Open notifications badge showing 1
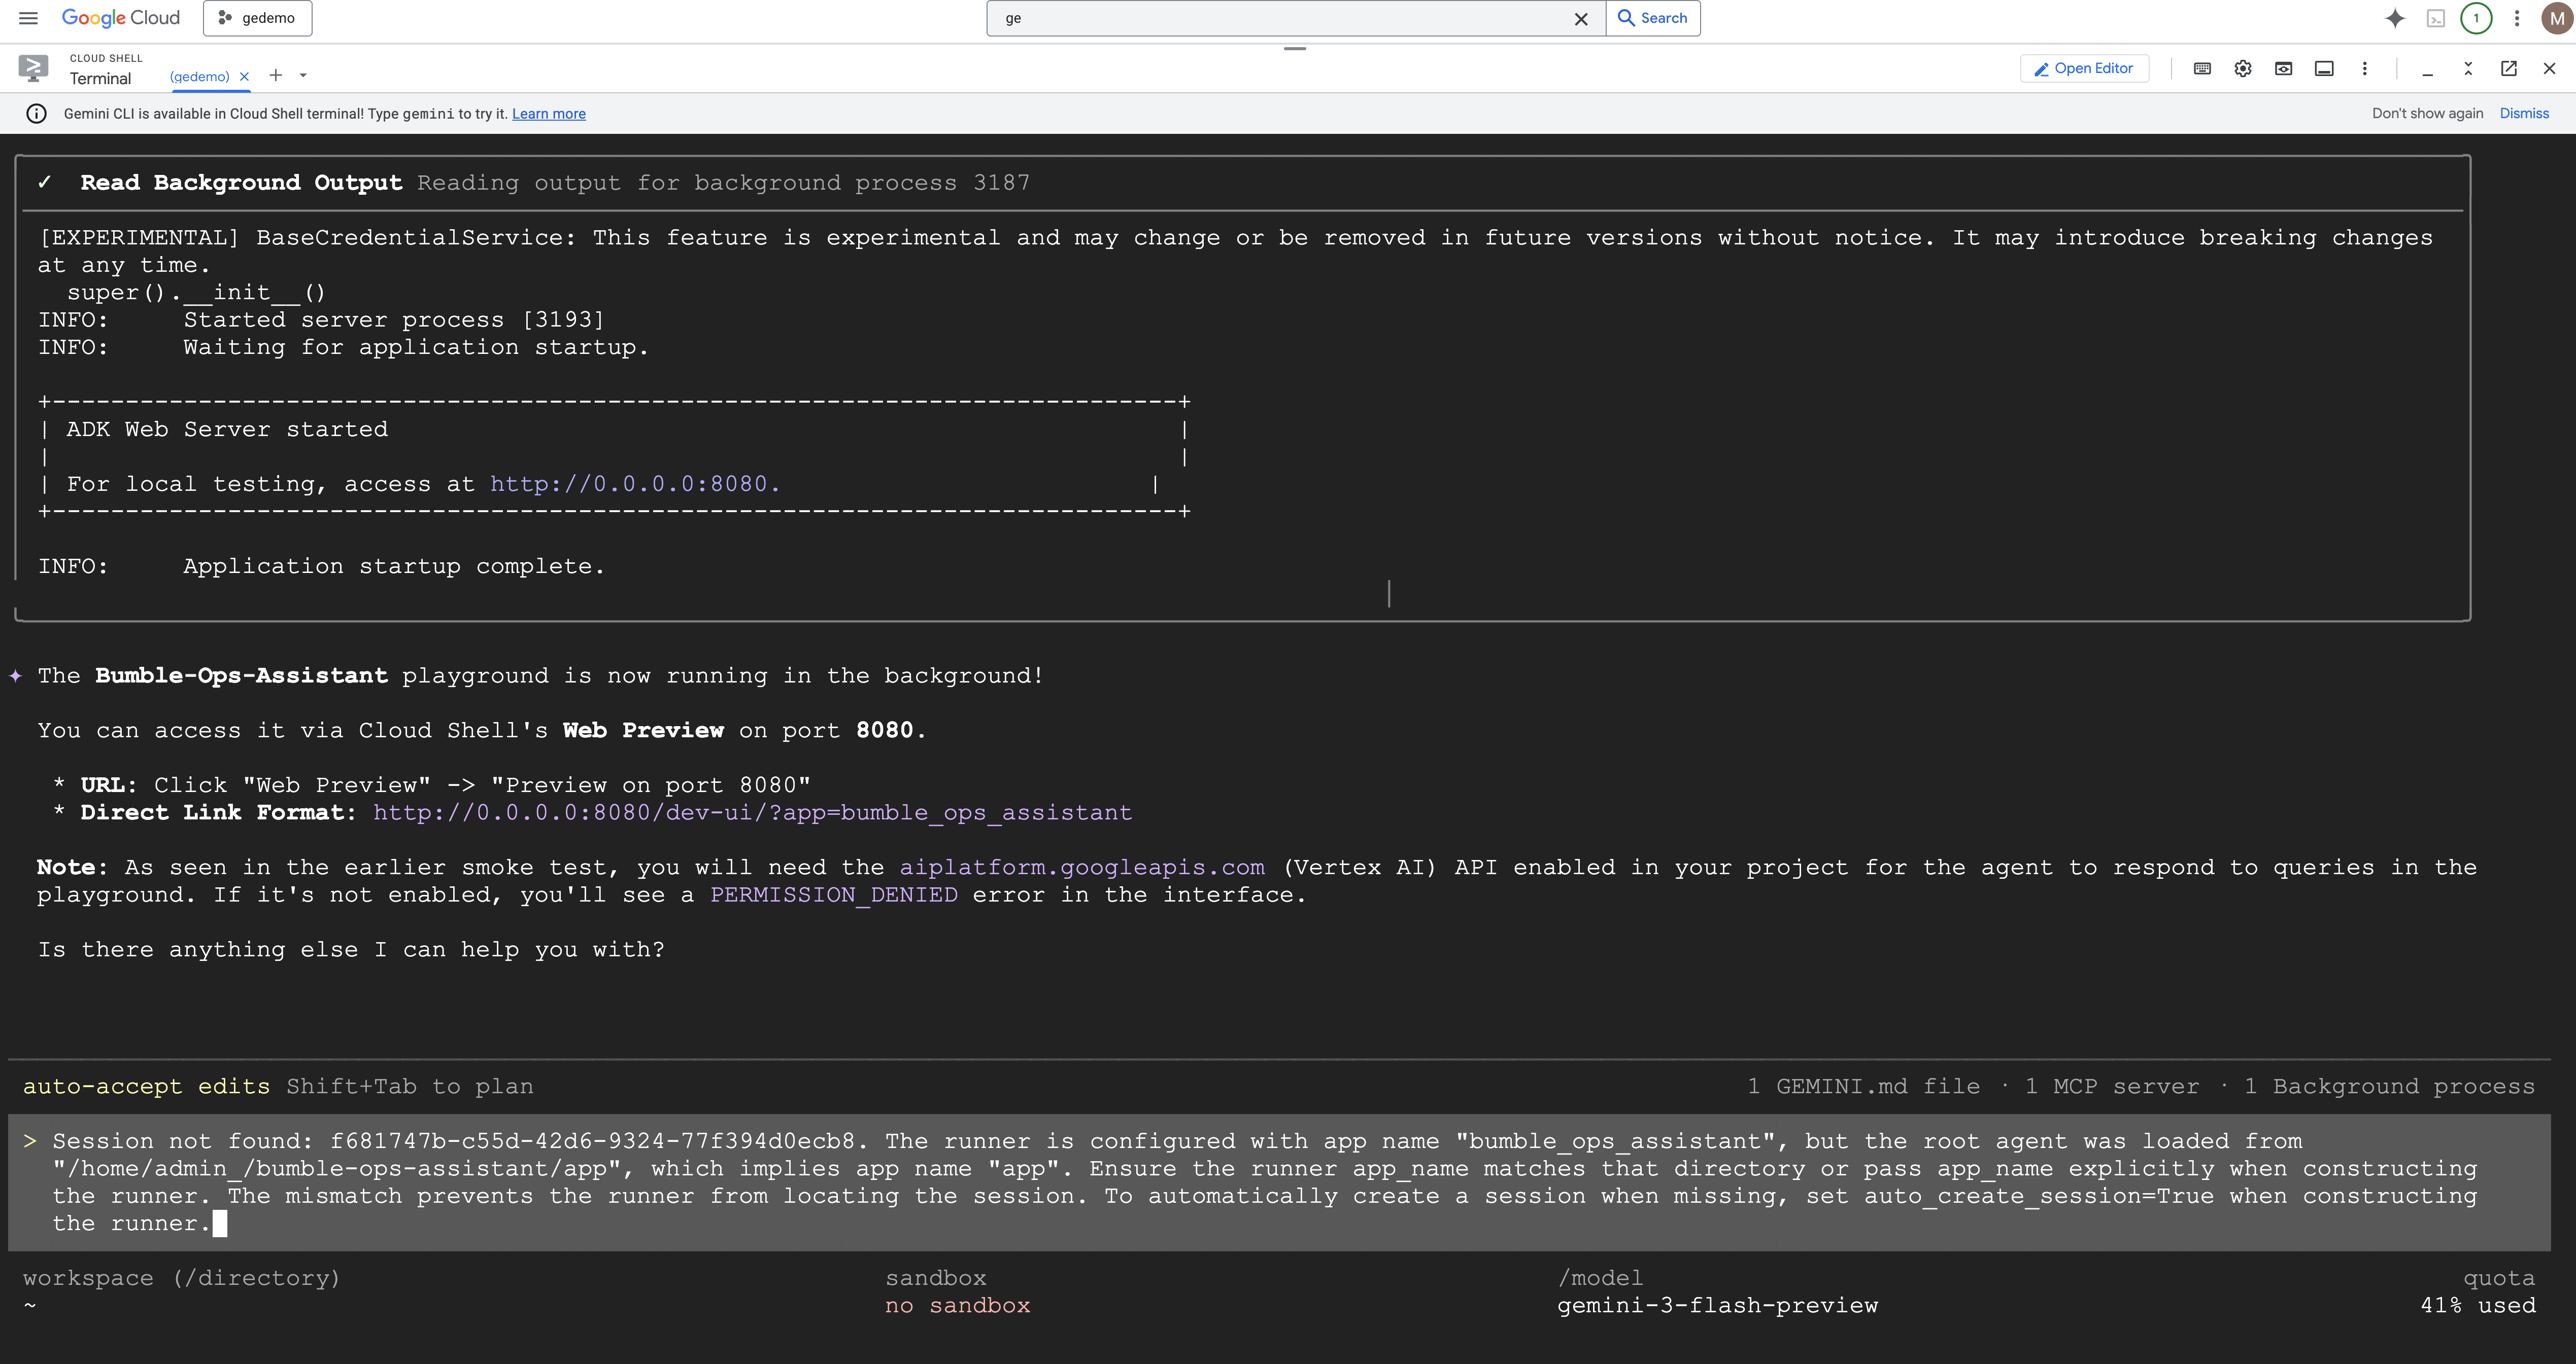This screenshot has height=1364, width=2576. pos(2476,18)
